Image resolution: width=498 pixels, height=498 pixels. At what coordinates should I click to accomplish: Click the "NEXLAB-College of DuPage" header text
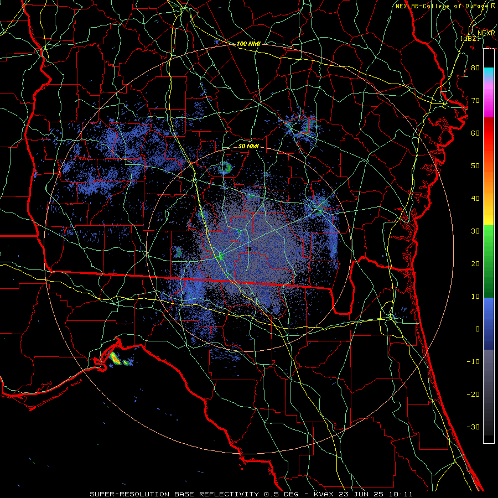(443, 6)
